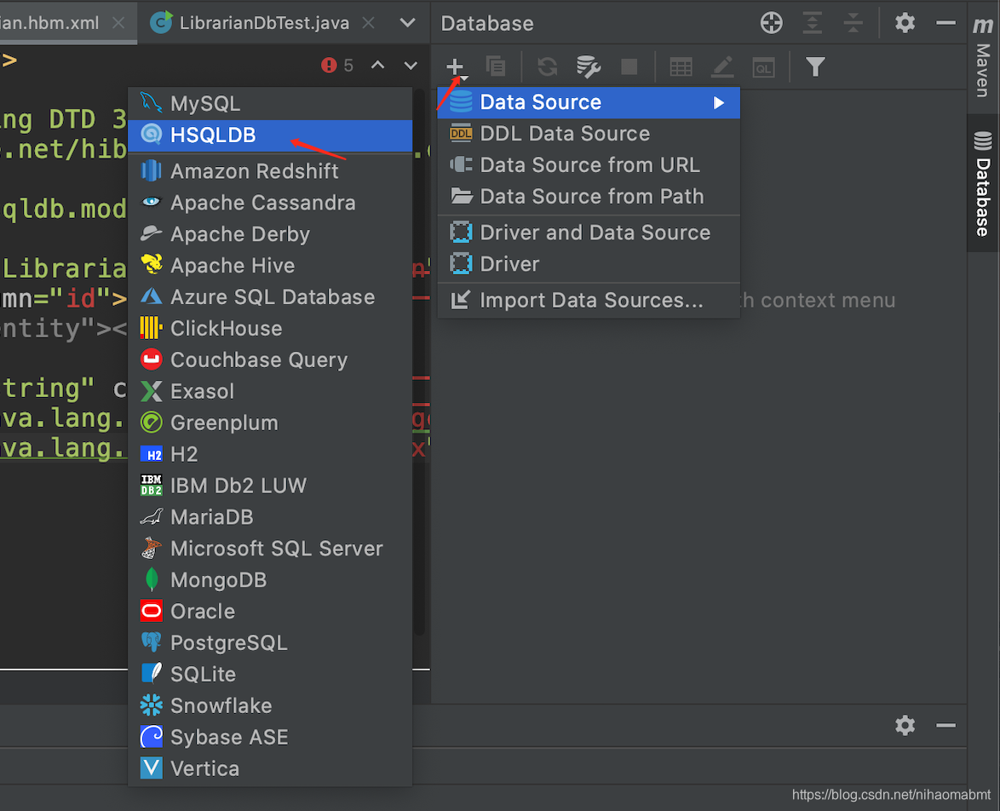Choose MariaDB data source

270,517
